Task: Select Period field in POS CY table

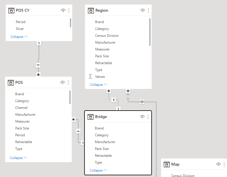Action: coord(20,22)
